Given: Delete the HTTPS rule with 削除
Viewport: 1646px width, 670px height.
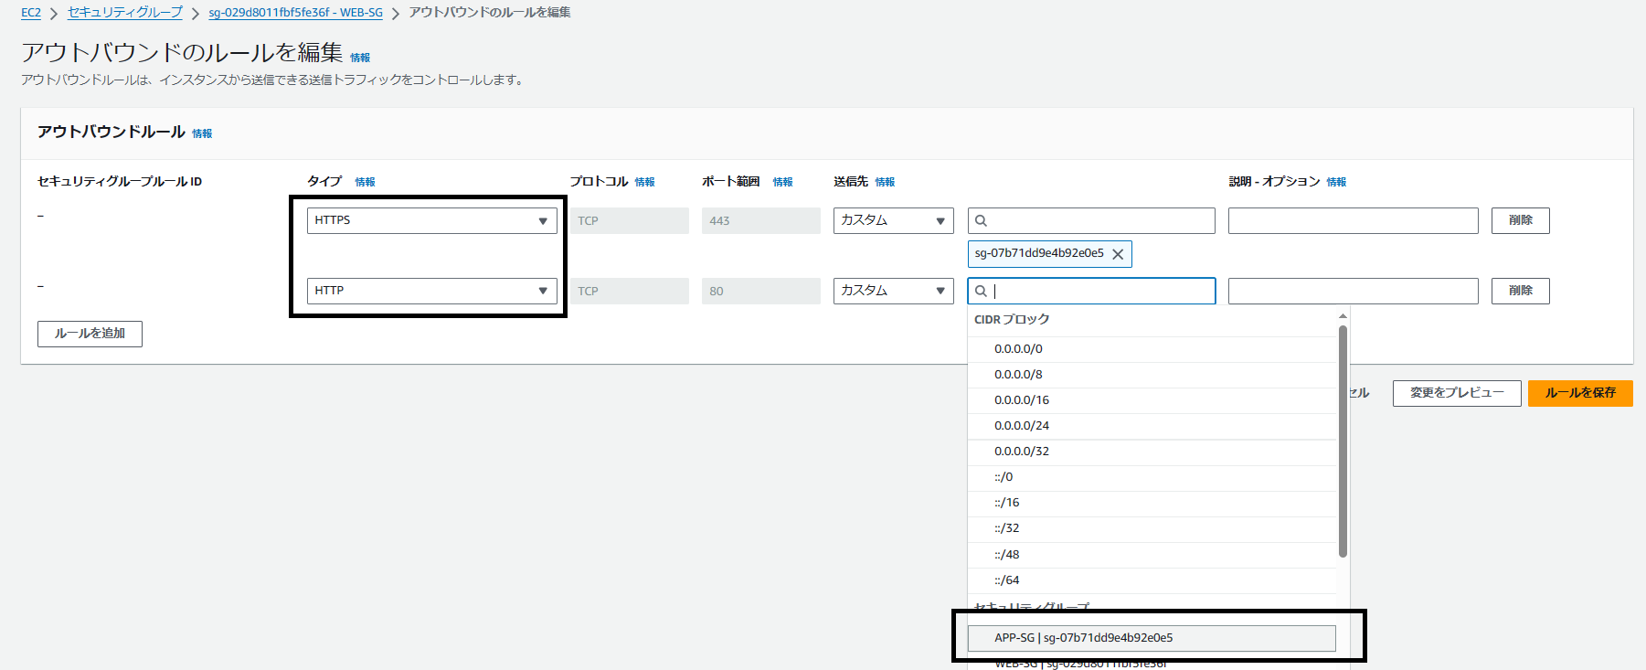Looking at the screenshot, I should (x=1520, y=220).
